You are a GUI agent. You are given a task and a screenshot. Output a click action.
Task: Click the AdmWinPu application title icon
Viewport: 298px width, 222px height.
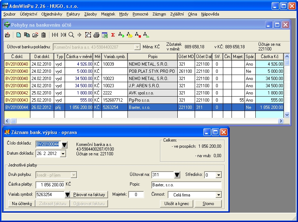tap(5, 6)
